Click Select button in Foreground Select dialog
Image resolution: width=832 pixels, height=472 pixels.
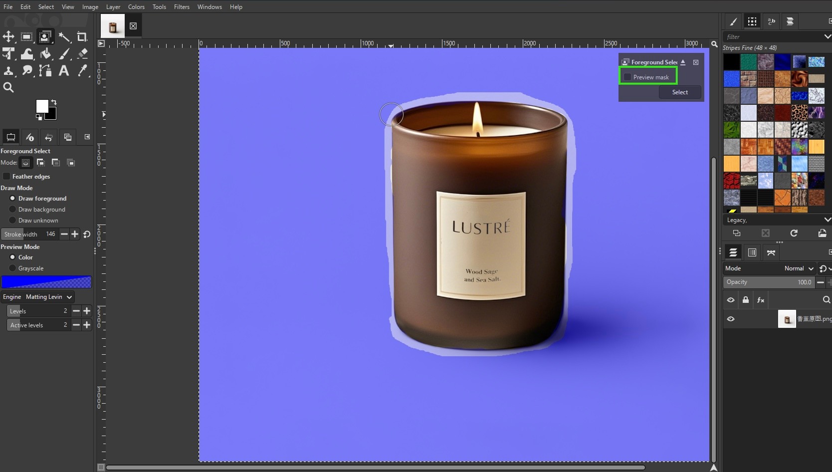point(680,92)
